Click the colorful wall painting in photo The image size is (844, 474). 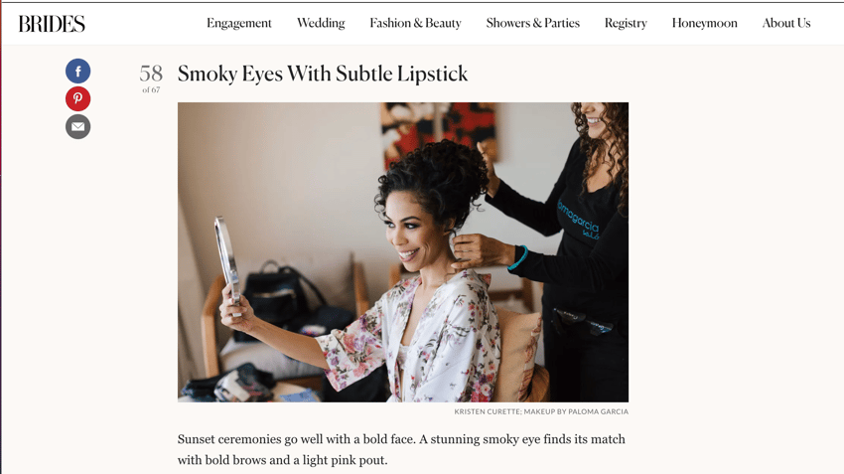[x=439, y=132]
